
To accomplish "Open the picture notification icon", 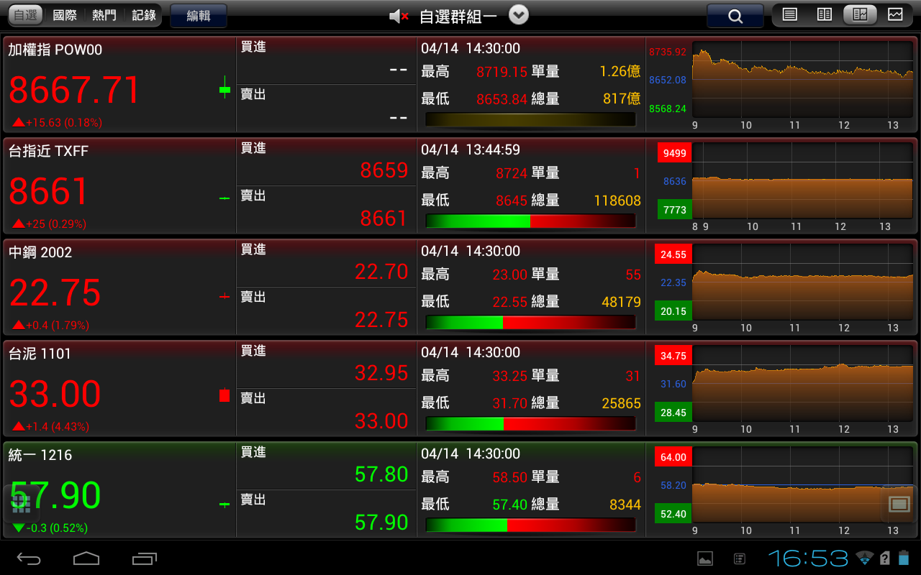I will pos(705,558).
